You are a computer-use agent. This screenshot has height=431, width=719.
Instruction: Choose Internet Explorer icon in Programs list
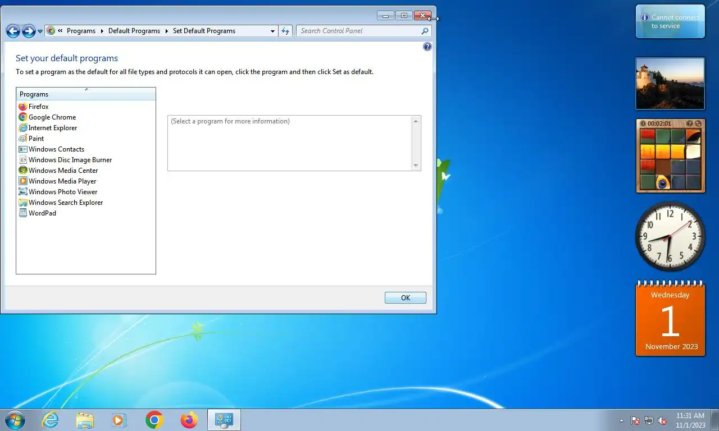(23, 128)
